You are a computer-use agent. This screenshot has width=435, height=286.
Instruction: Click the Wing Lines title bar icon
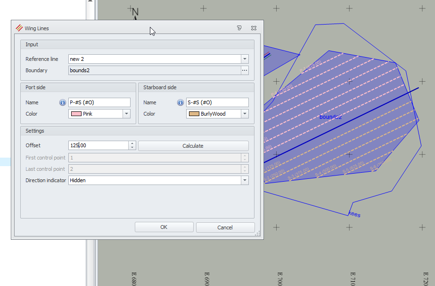click(x=19, y=28)
